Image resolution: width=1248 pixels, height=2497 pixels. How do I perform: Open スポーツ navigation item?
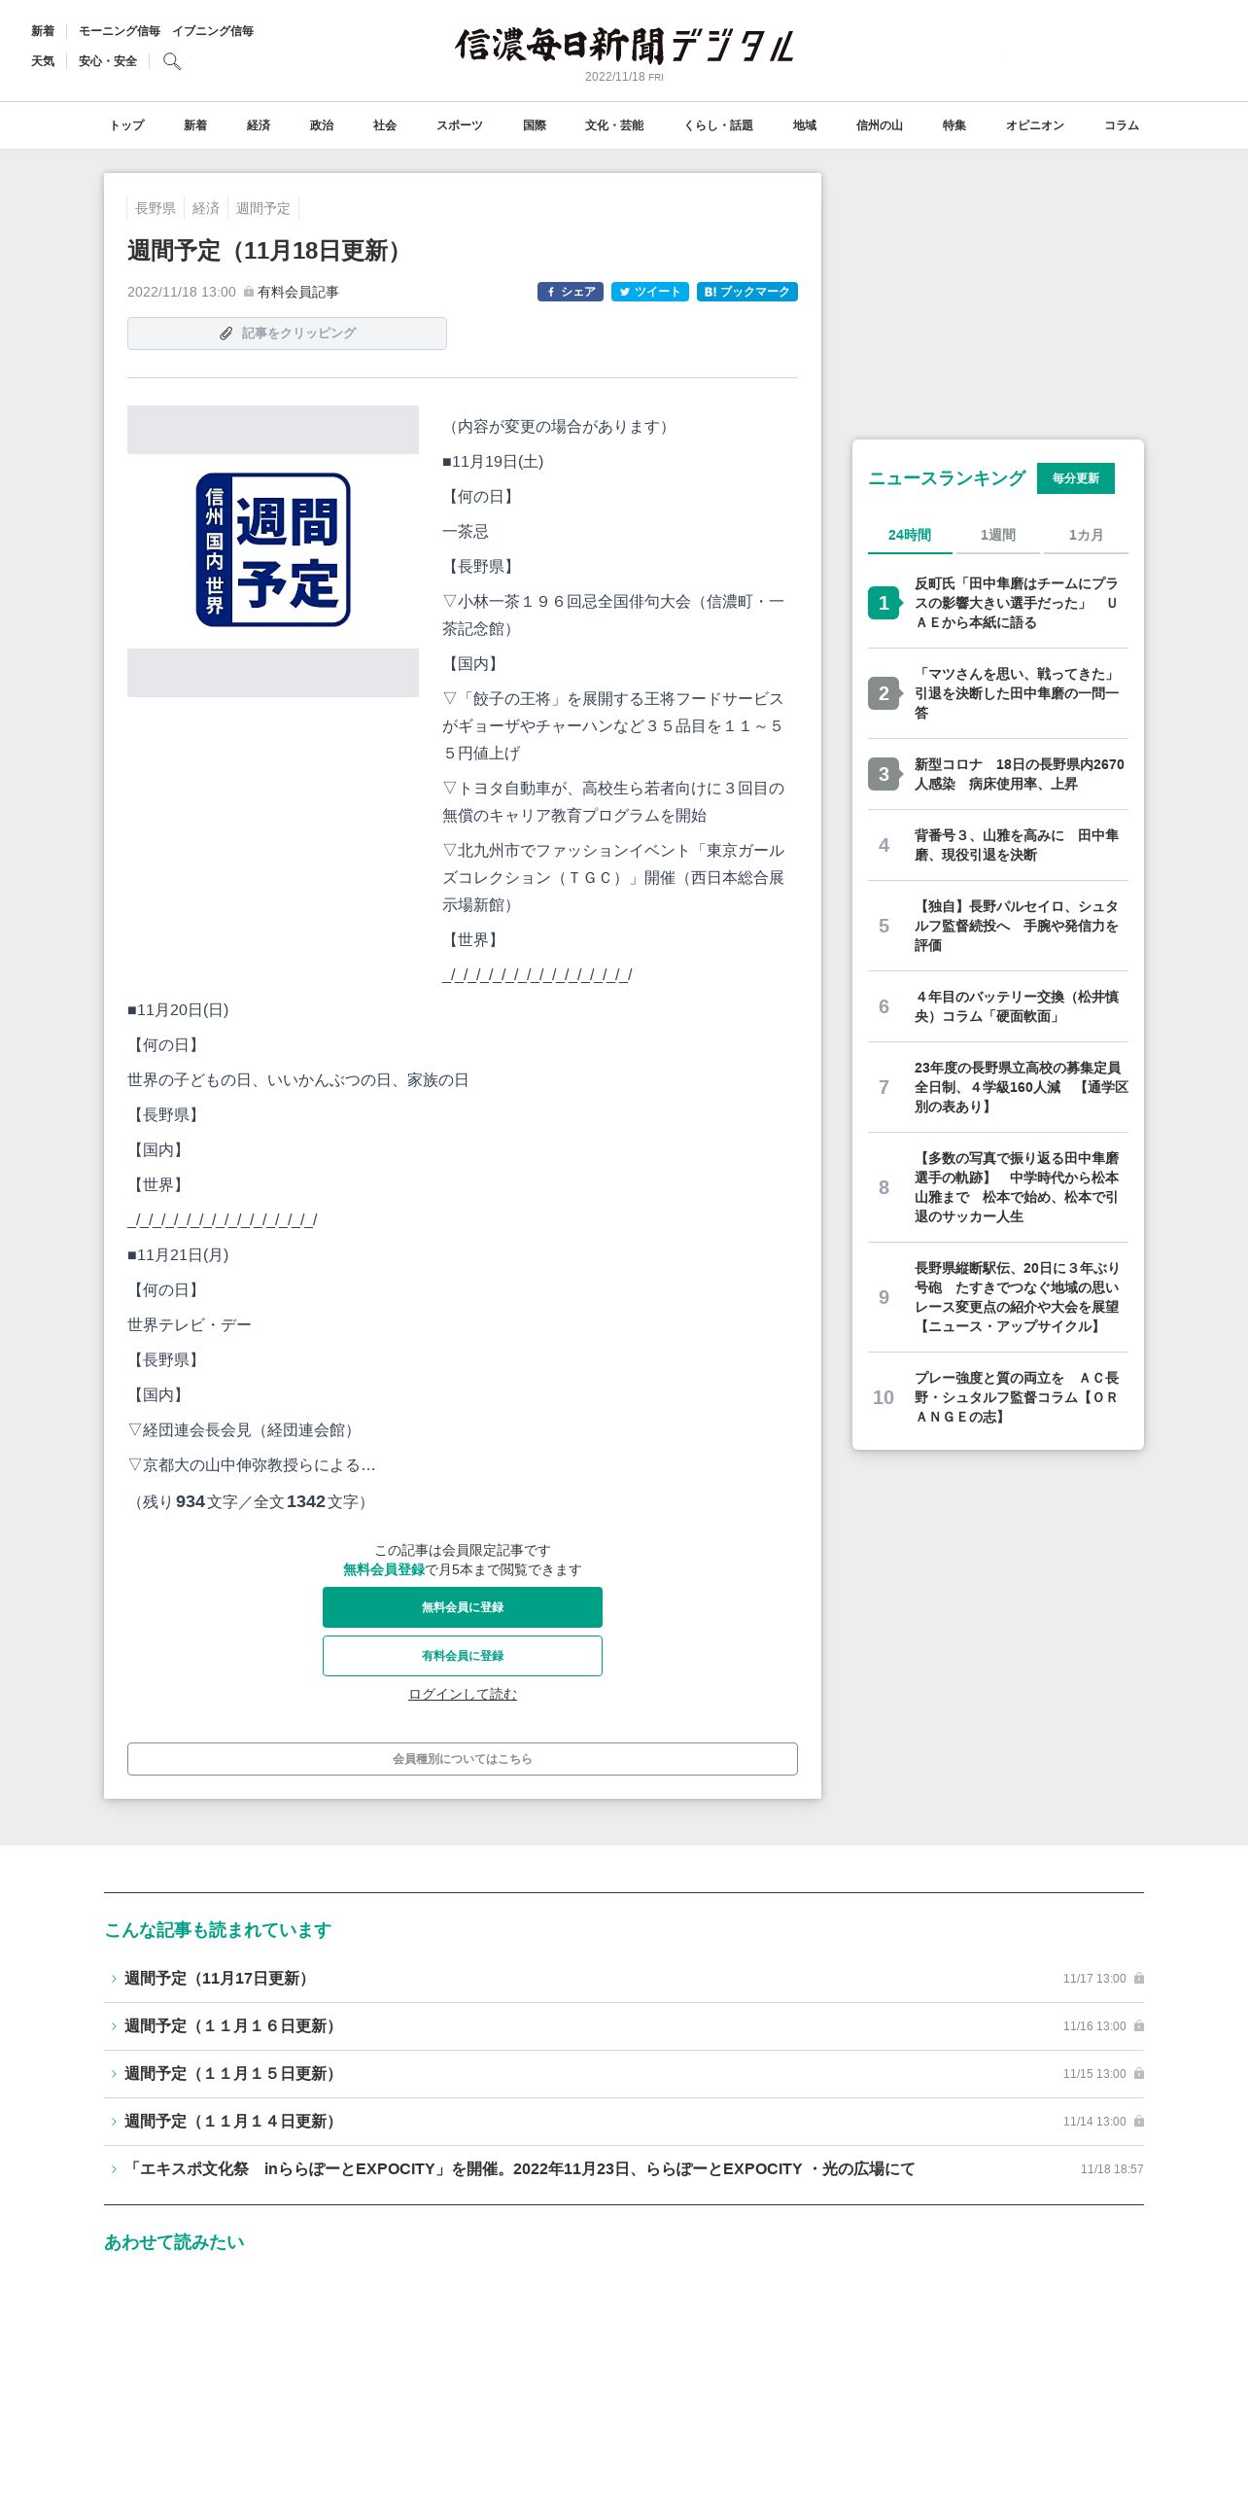tap(460, 125)
